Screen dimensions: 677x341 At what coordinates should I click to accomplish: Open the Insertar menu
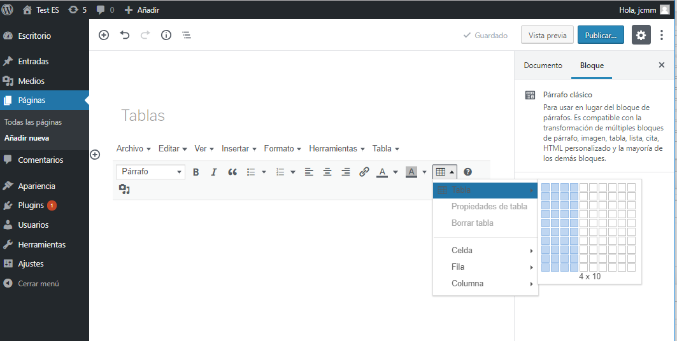click(x=239, y=149)
